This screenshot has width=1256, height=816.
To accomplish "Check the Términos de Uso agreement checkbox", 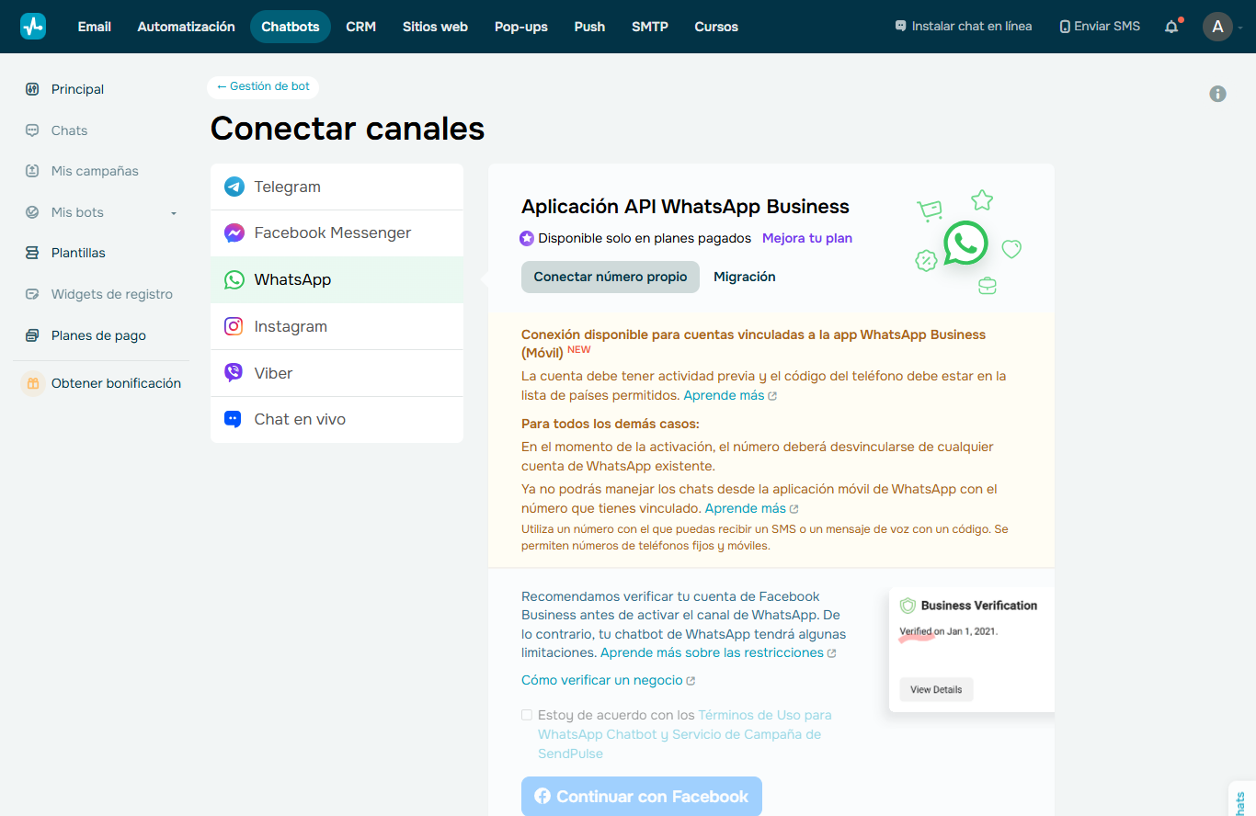I will 527,715.
